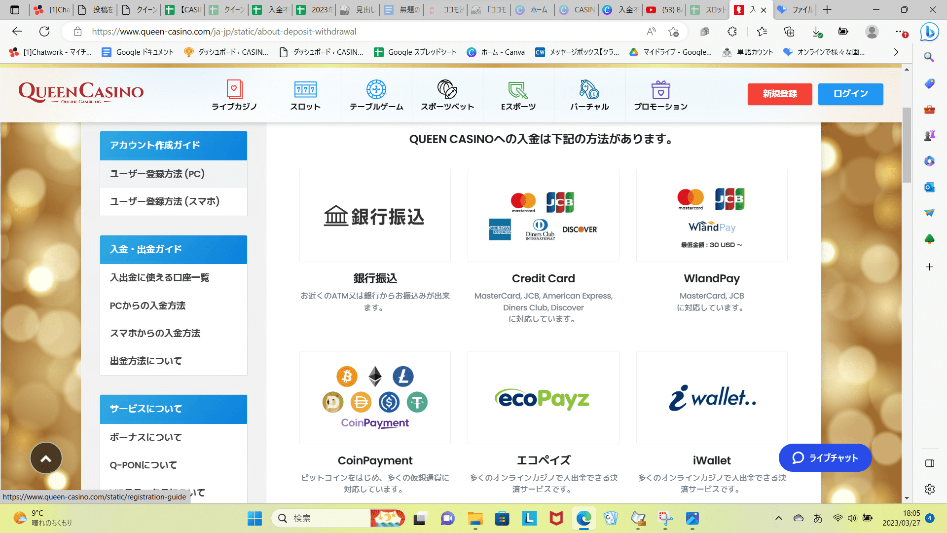The width and height of the screenshot is (947, 533).
Task: Select the アカウント作成ガイド sidebar header
Action: click(x=174, y=146)
